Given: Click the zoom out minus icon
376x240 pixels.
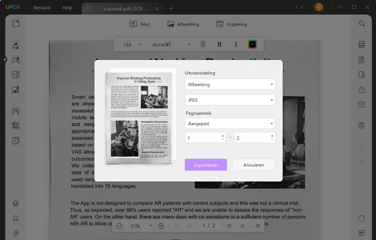Looking at the screenshot, I should [119, 226].
